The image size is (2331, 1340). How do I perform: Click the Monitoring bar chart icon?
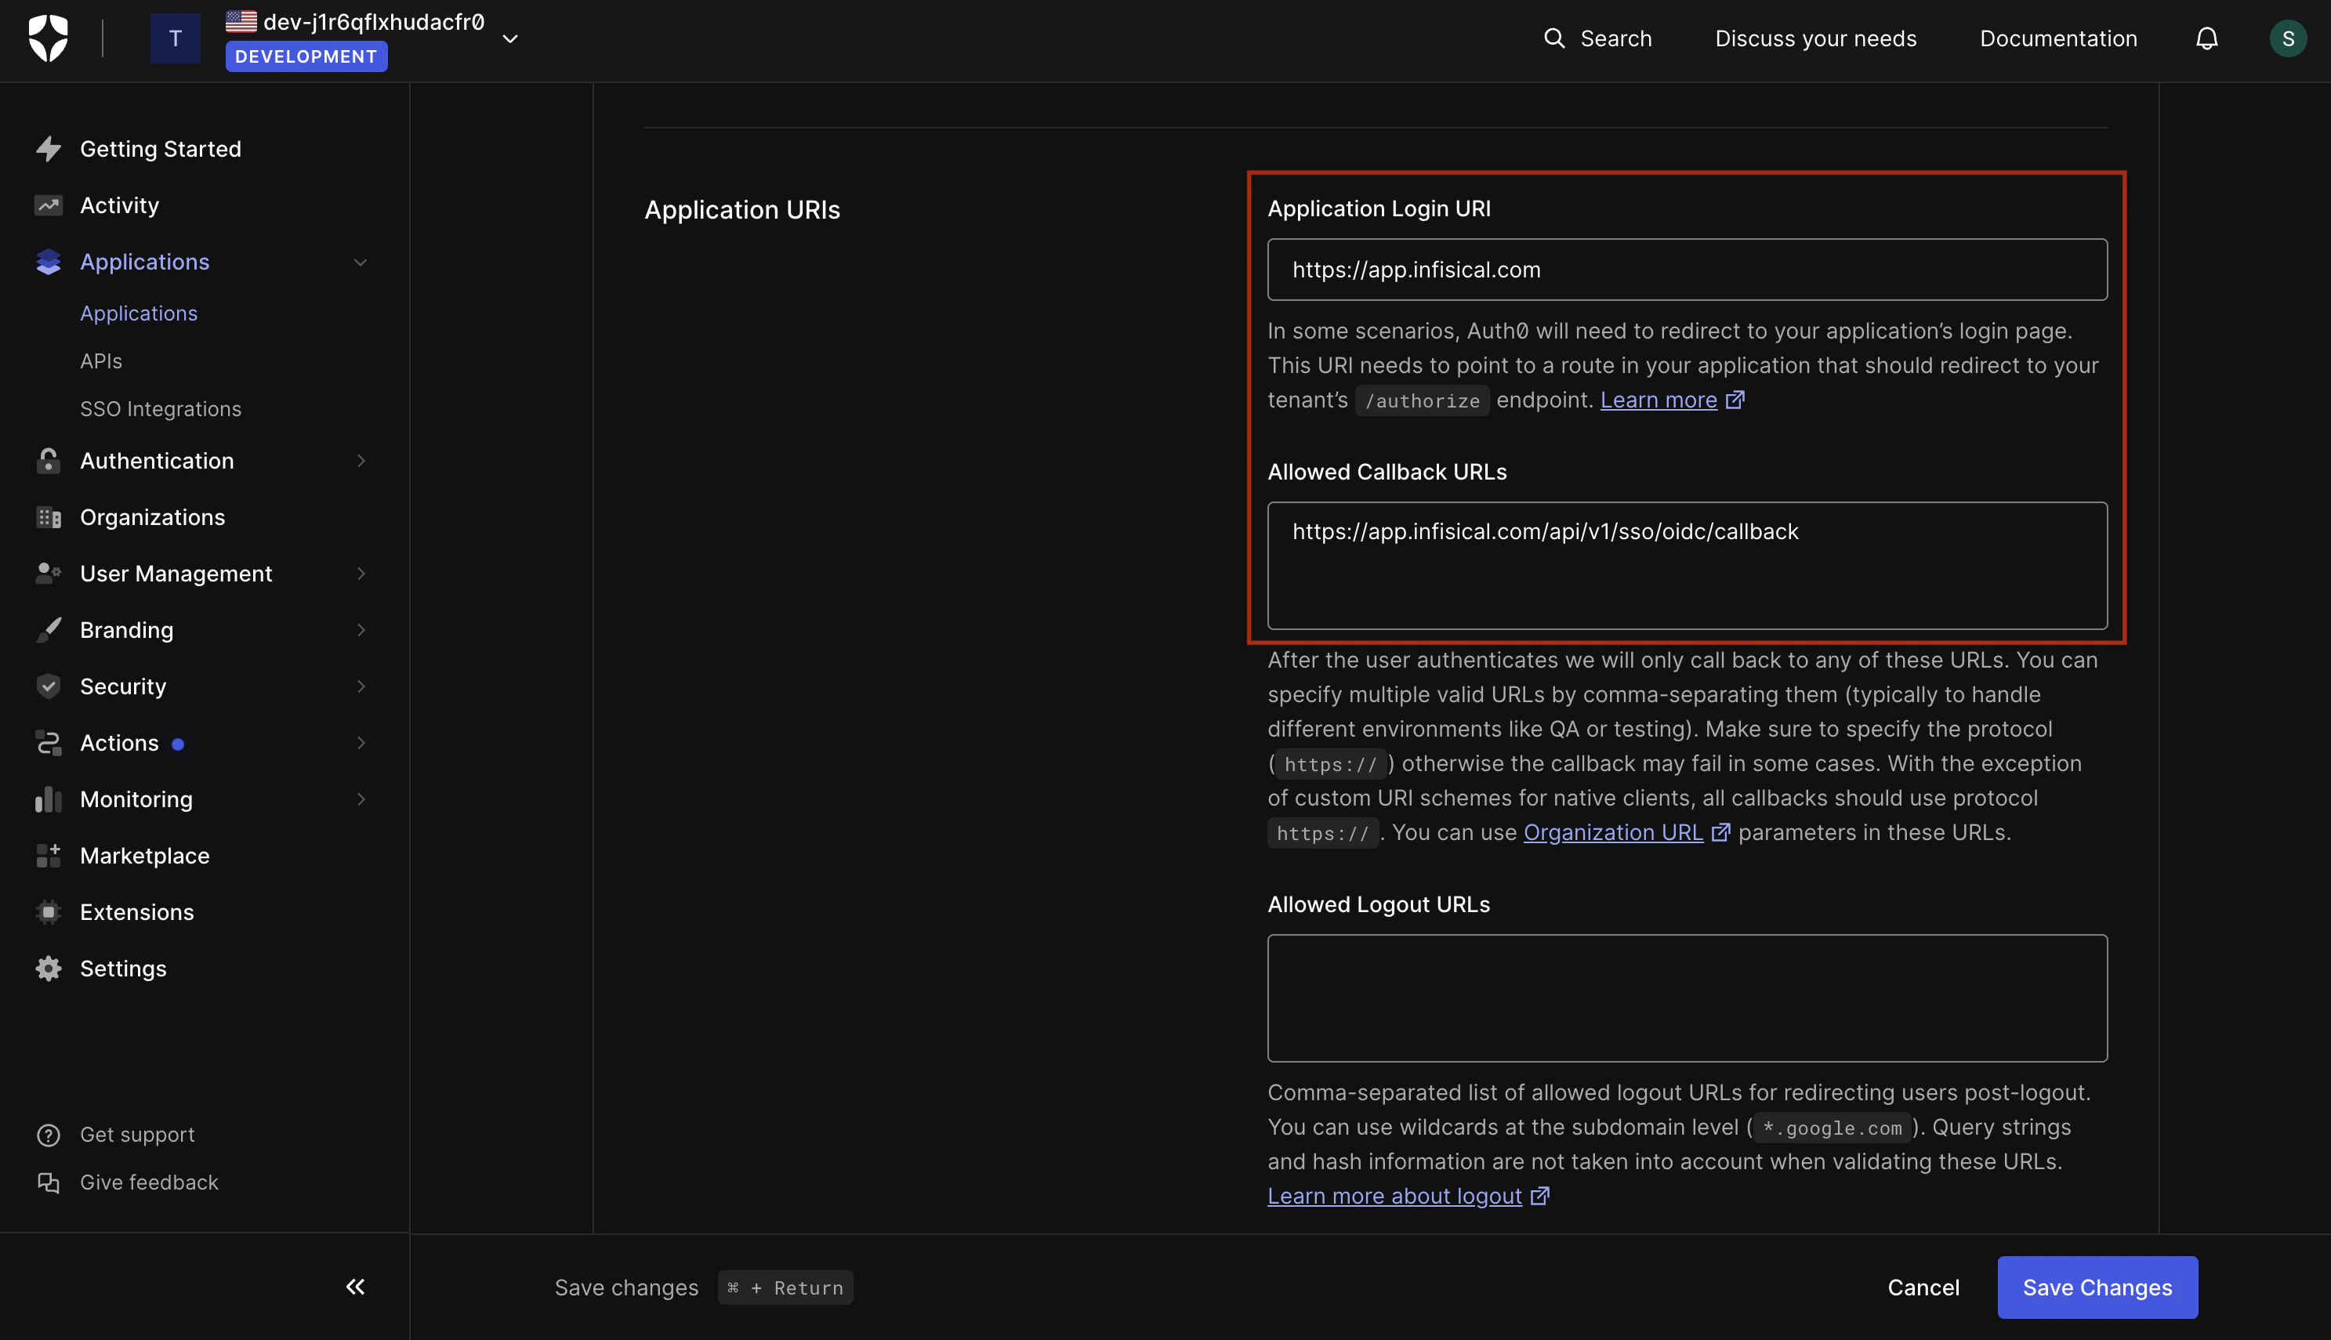point(48,799)
